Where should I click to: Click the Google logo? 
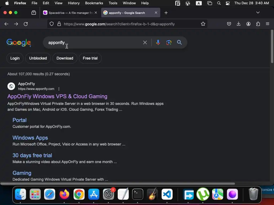(x=19, y=43)
